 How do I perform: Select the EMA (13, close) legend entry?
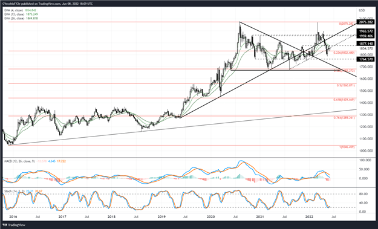tap(21, 15)
